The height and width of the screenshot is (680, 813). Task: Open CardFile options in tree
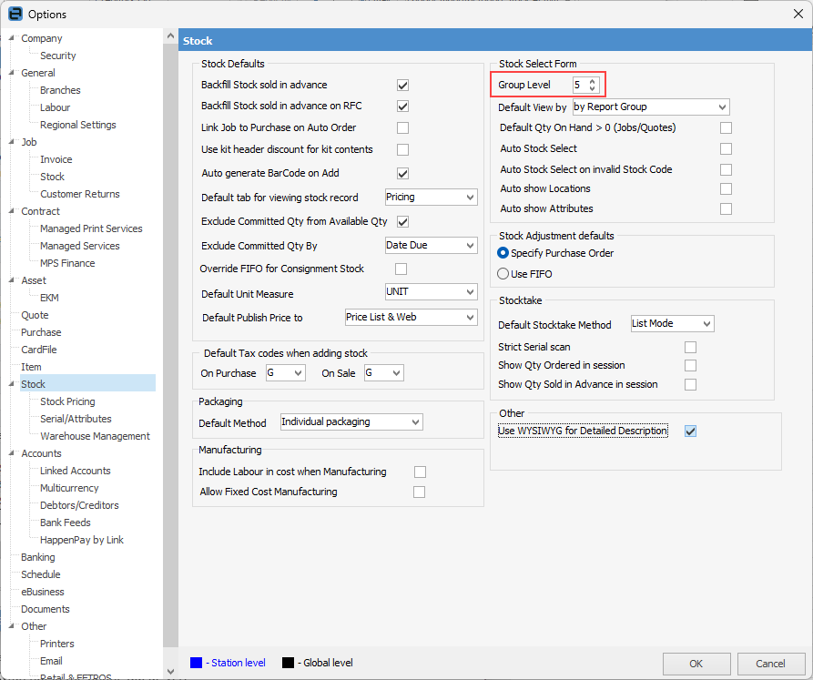coord(39,350)
